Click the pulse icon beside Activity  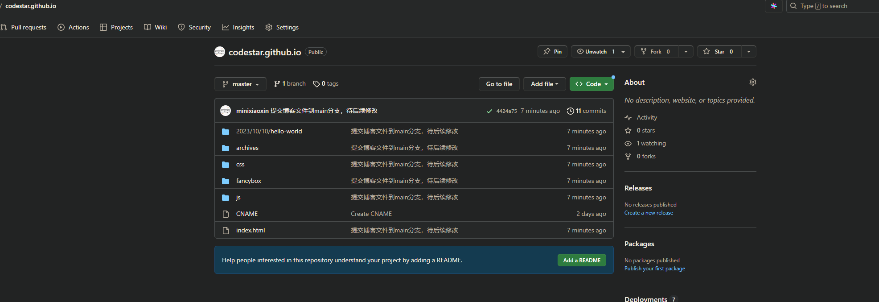point(628,117)
